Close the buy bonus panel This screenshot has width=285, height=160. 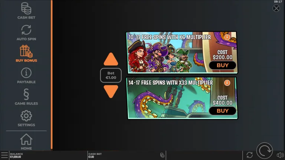pos(276,8)
